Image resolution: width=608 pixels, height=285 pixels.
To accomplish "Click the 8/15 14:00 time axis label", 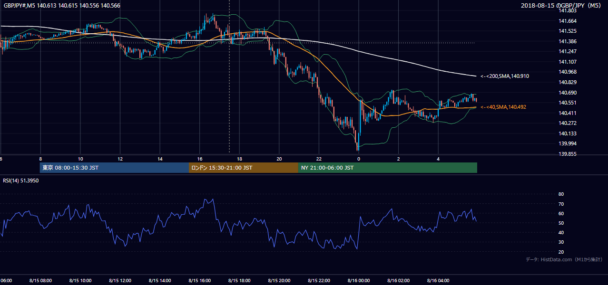I will tap(160, 280).
